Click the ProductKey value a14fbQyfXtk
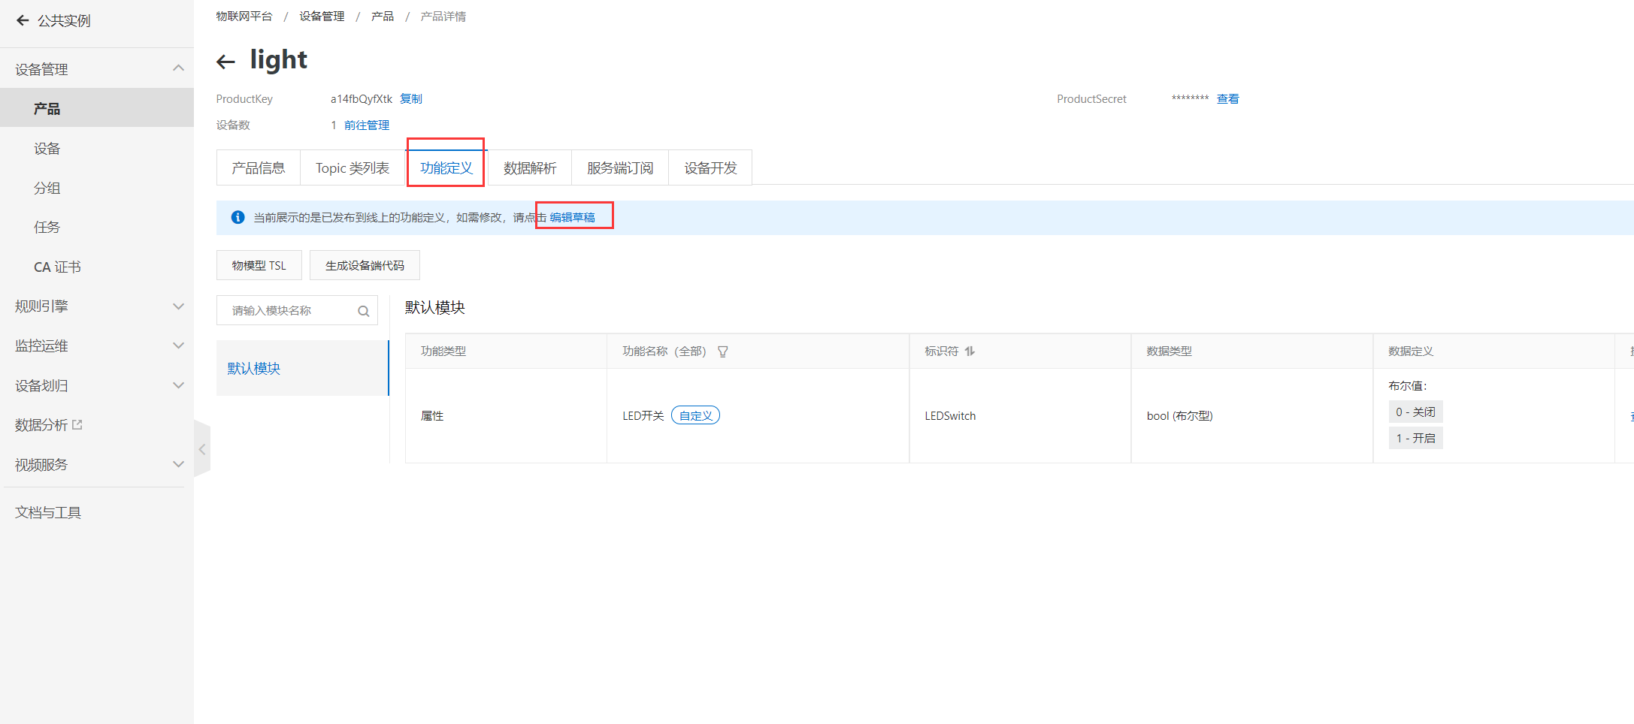This screenshot has height=724, width=1634. coord(362,98)
